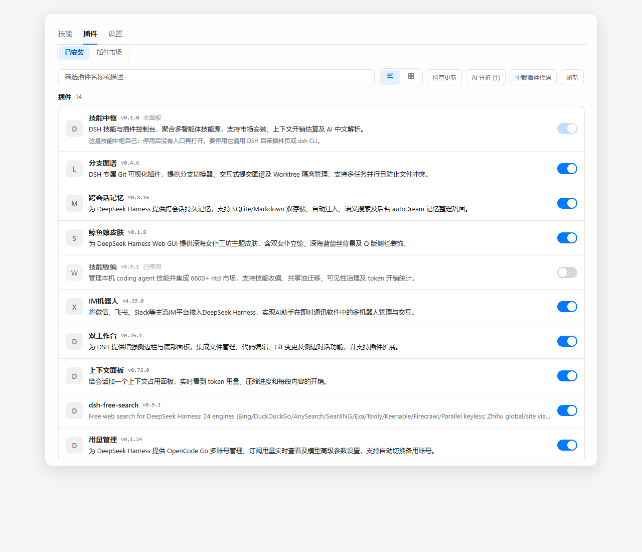Click the 检查更新 button

444,77
